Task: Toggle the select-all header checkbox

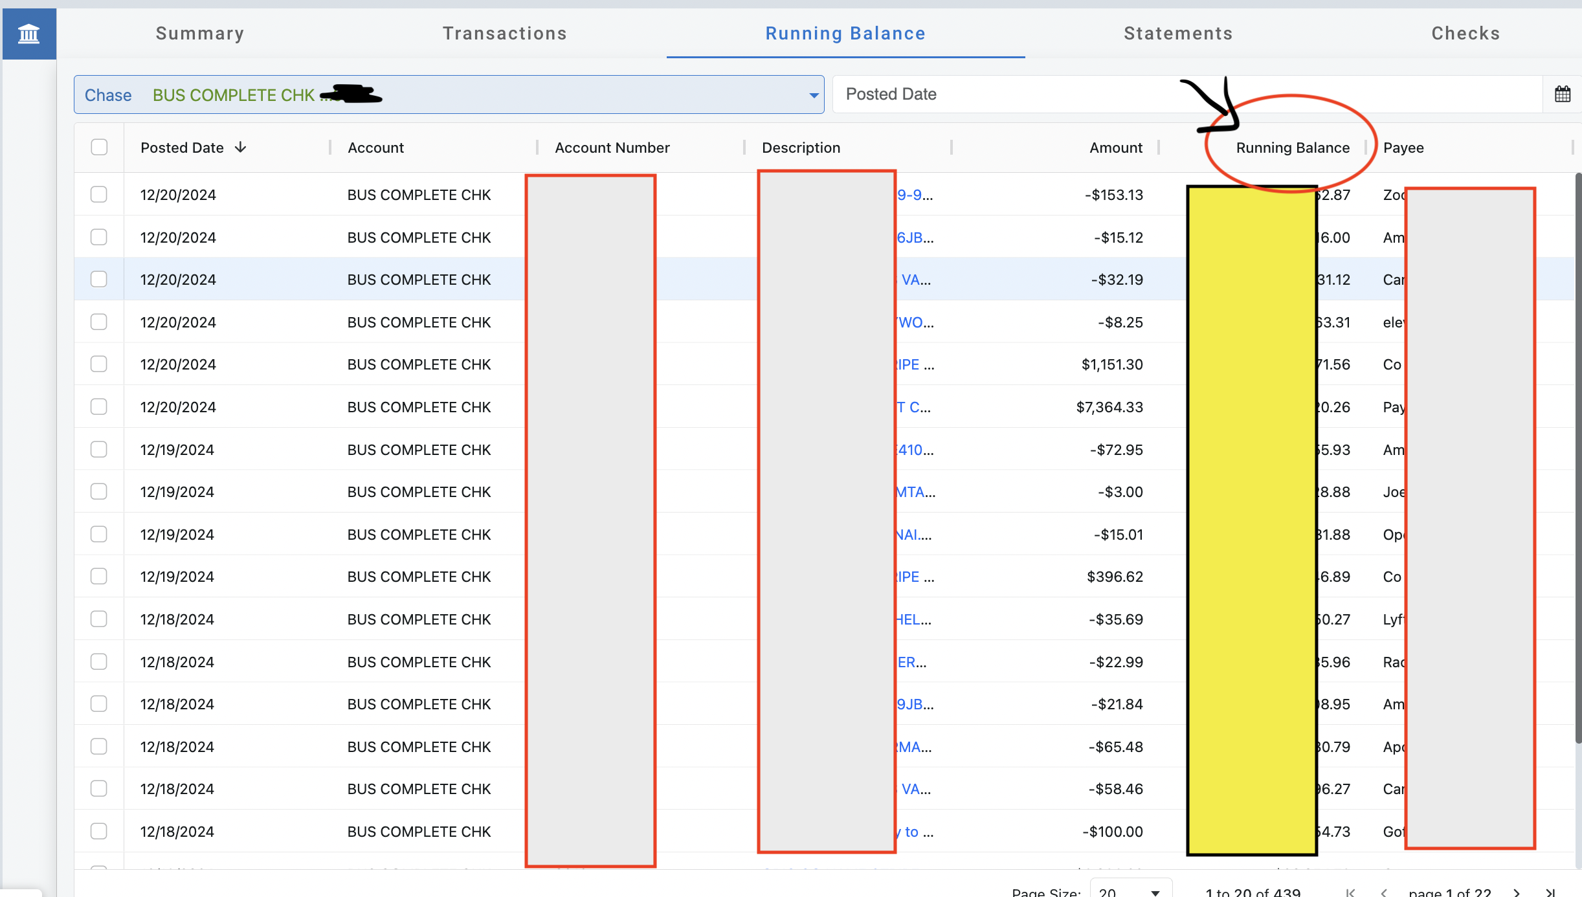Action: click(x=99, y=148)
